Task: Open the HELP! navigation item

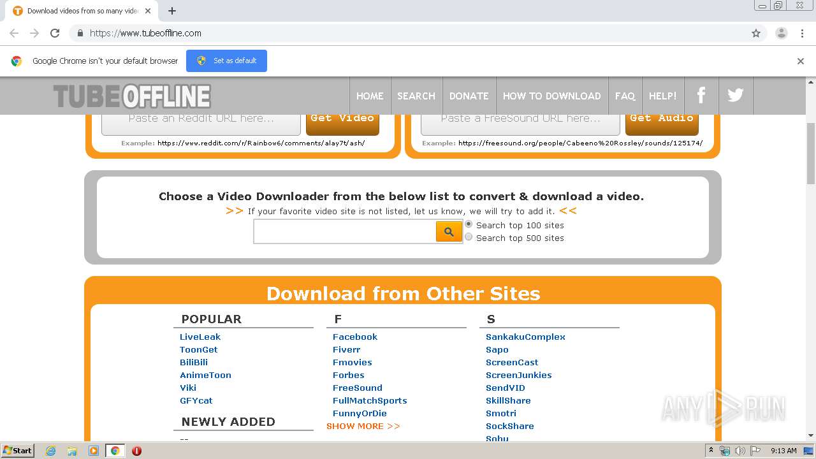Action: pyautogui.click(x=662, y=96)
